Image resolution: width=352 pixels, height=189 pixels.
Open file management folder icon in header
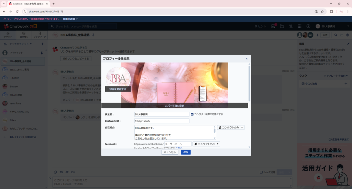(282, 26)
